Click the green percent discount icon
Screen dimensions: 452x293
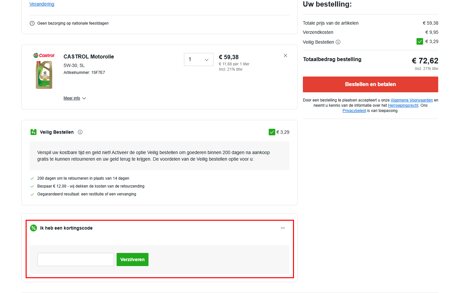(x=33, y=228)
